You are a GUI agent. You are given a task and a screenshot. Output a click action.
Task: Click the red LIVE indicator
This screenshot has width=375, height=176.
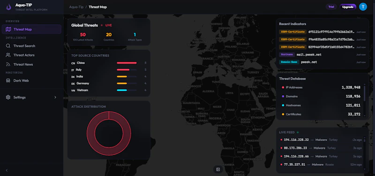click(x=106, y=25)
